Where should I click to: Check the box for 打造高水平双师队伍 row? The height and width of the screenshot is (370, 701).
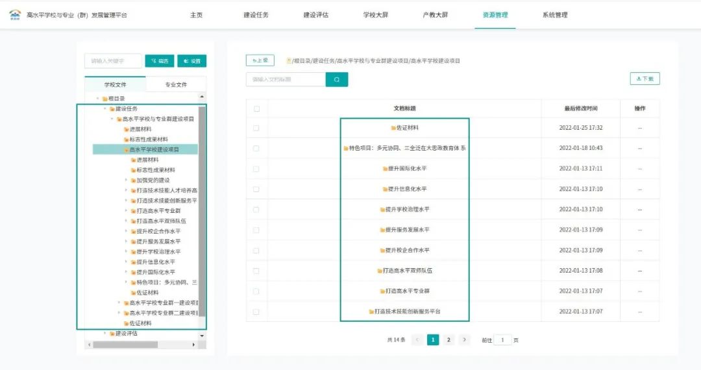[x=256, y=271]
